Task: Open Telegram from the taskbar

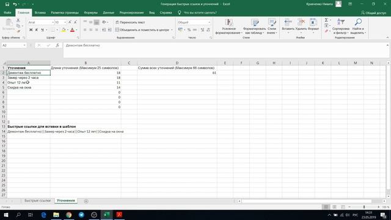Action: click(81, 215)
